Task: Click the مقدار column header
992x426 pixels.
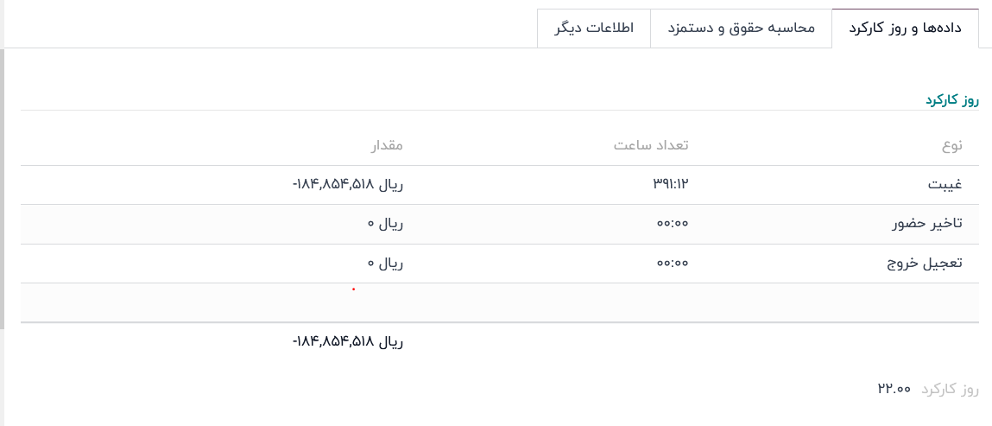Action: coord(387,145)
